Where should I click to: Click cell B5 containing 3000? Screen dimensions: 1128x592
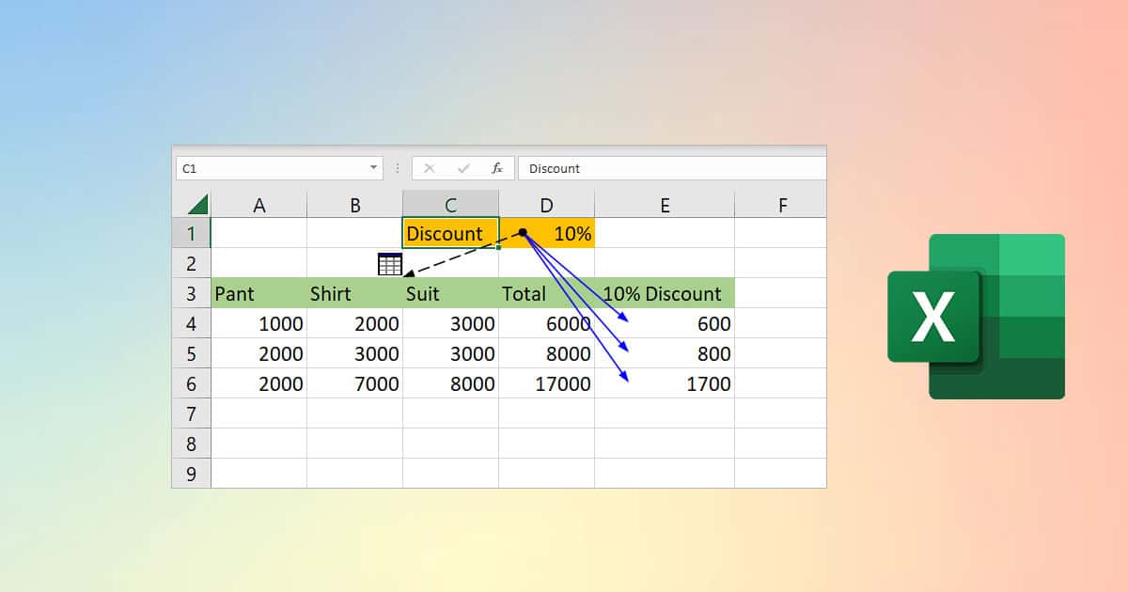pyautogui.click(x=355, y=353)
